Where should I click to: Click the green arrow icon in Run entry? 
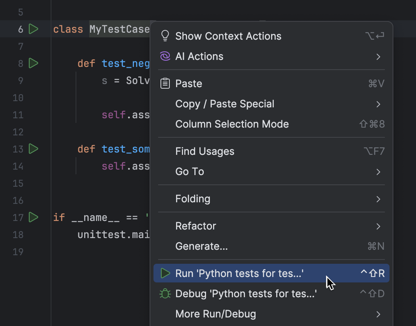165,273
